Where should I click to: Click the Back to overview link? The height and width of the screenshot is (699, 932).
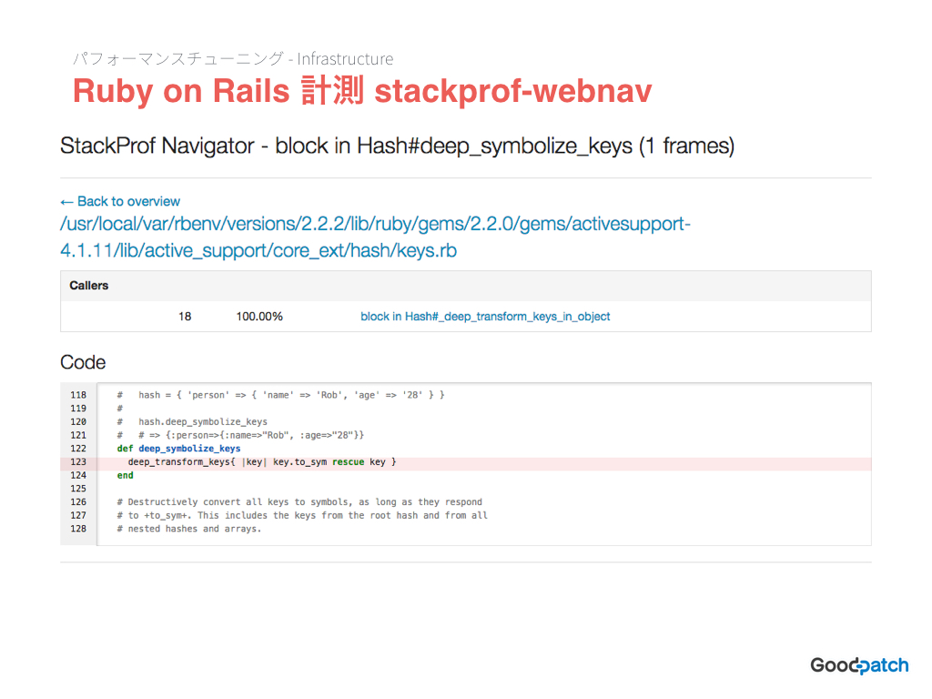click(x=120, y=201)
